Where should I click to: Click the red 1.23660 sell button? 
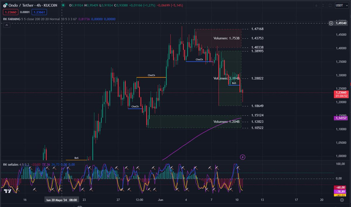click(x=10, y=12)
